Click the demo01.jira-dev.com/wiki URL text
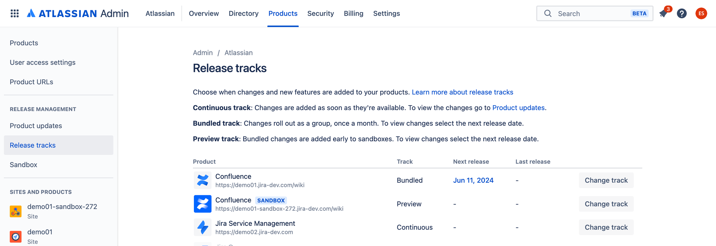716x246 pixels. (x=260, y=185)
